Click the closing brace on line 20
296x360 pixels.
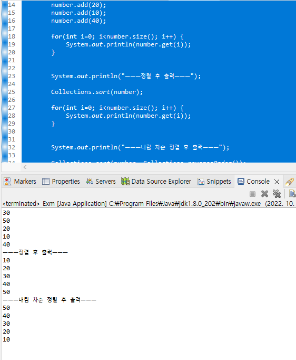53,53
